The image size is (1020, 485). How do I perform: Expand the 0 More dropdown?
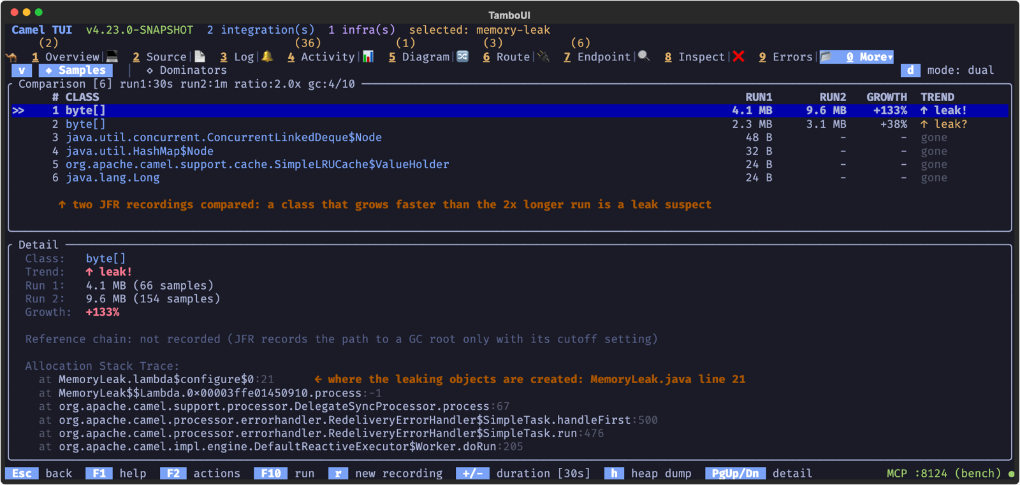click(870, 57)
